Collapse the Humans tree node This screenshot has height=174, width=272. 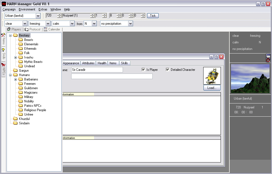click(x=10, y=75)
